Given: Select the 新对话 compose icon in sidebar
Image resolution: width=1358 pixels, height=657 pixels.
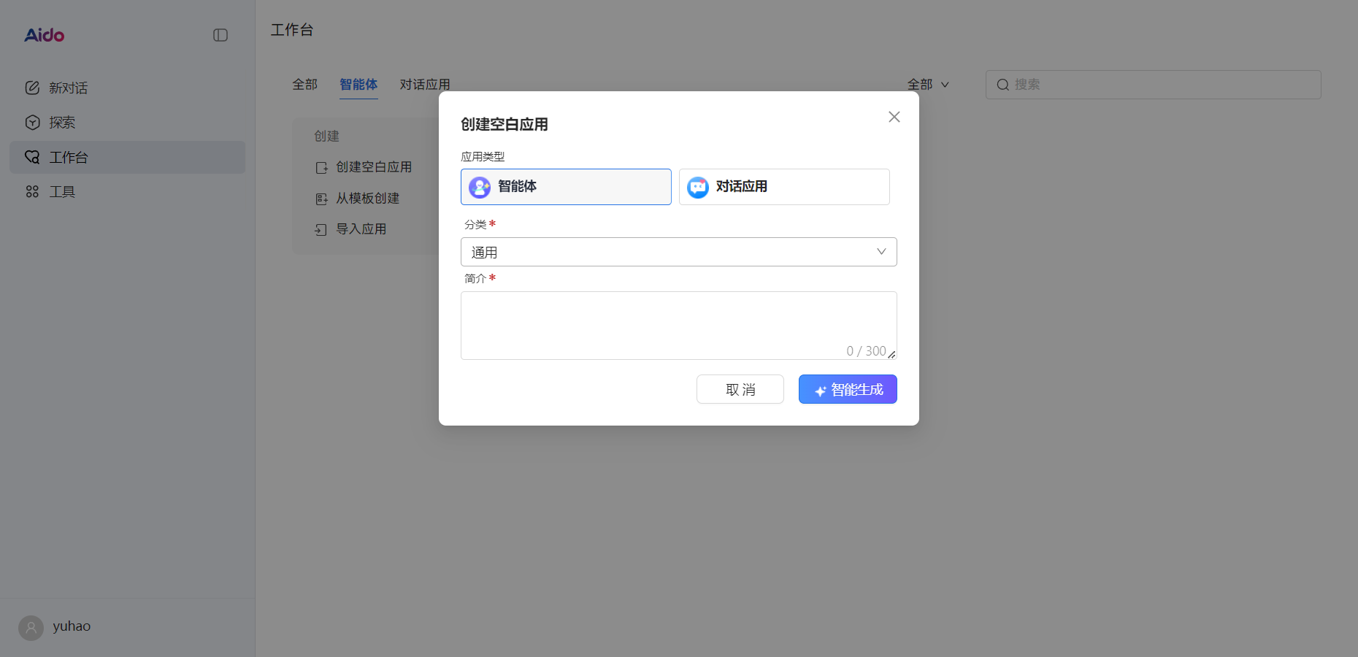Looking at the screenshot, I should pos(33,88).
